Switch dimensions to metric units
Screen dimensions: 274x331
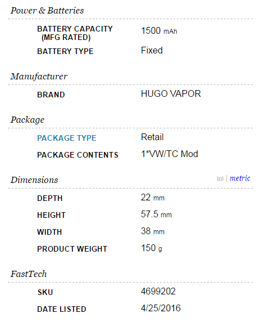click(240, 178)
